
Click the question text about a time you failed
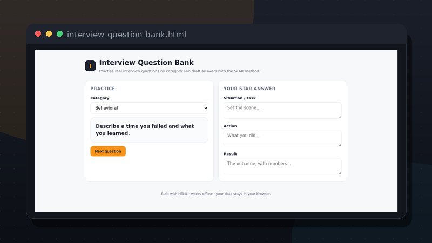click(145, 130)
